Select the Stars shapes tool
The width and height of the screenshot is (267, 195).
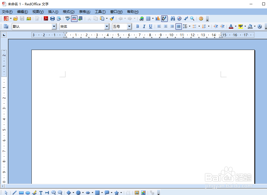[117, 193]
